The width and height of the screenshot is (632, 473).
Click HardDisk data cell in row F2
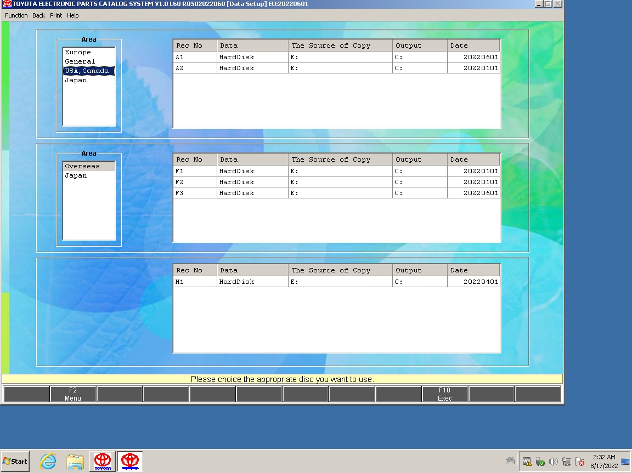tap(252, 182)
